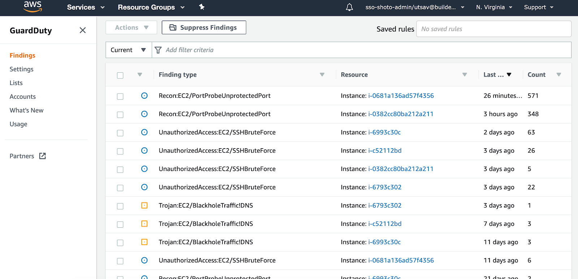Click the pin shortcut icon in top bar
Screen dimensions: 578x279
202,7
